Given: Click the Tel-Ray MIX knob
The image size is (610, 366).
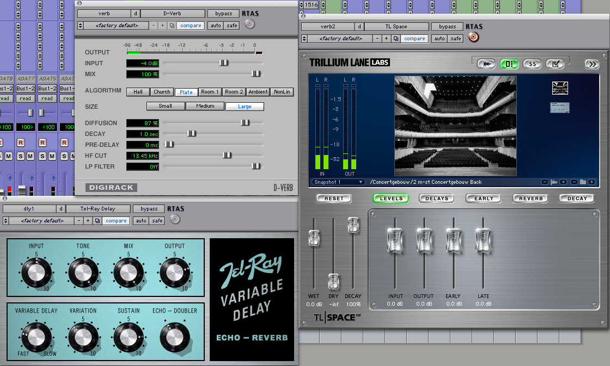Looking at the screenshot, I should (x=129, y=272).
